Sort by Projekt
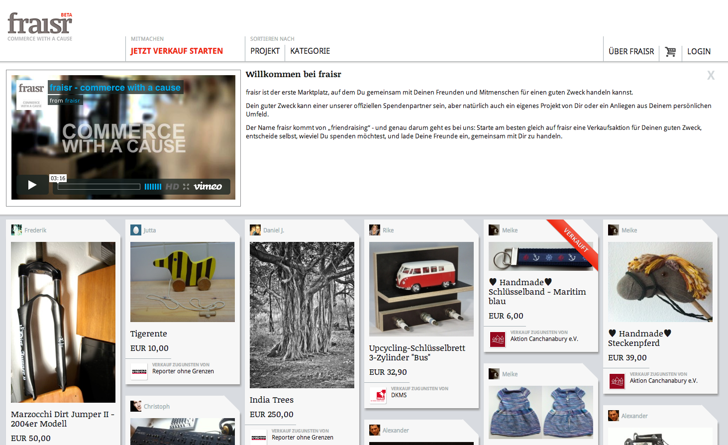The height and width of the screenshot is (445, 728). click(x=265, y=51)
